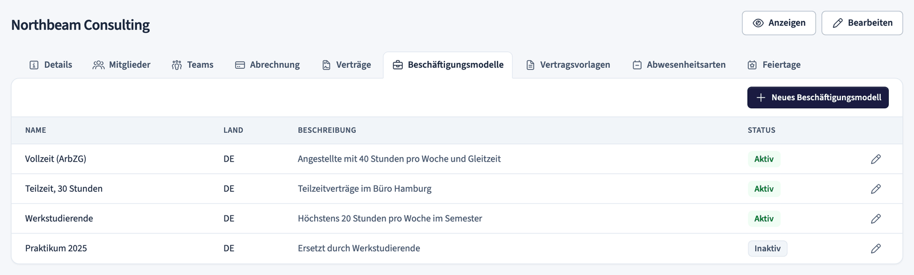Select the Verträge tab
This screenshot has width=914, height=275.
[x=346, y=65]
